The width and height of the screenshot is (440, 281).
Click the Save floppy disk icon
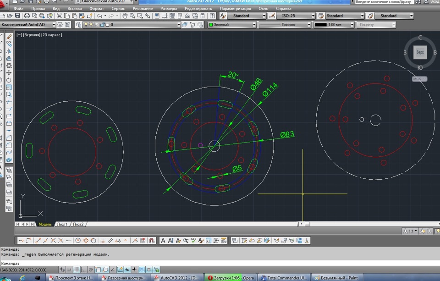17,16
